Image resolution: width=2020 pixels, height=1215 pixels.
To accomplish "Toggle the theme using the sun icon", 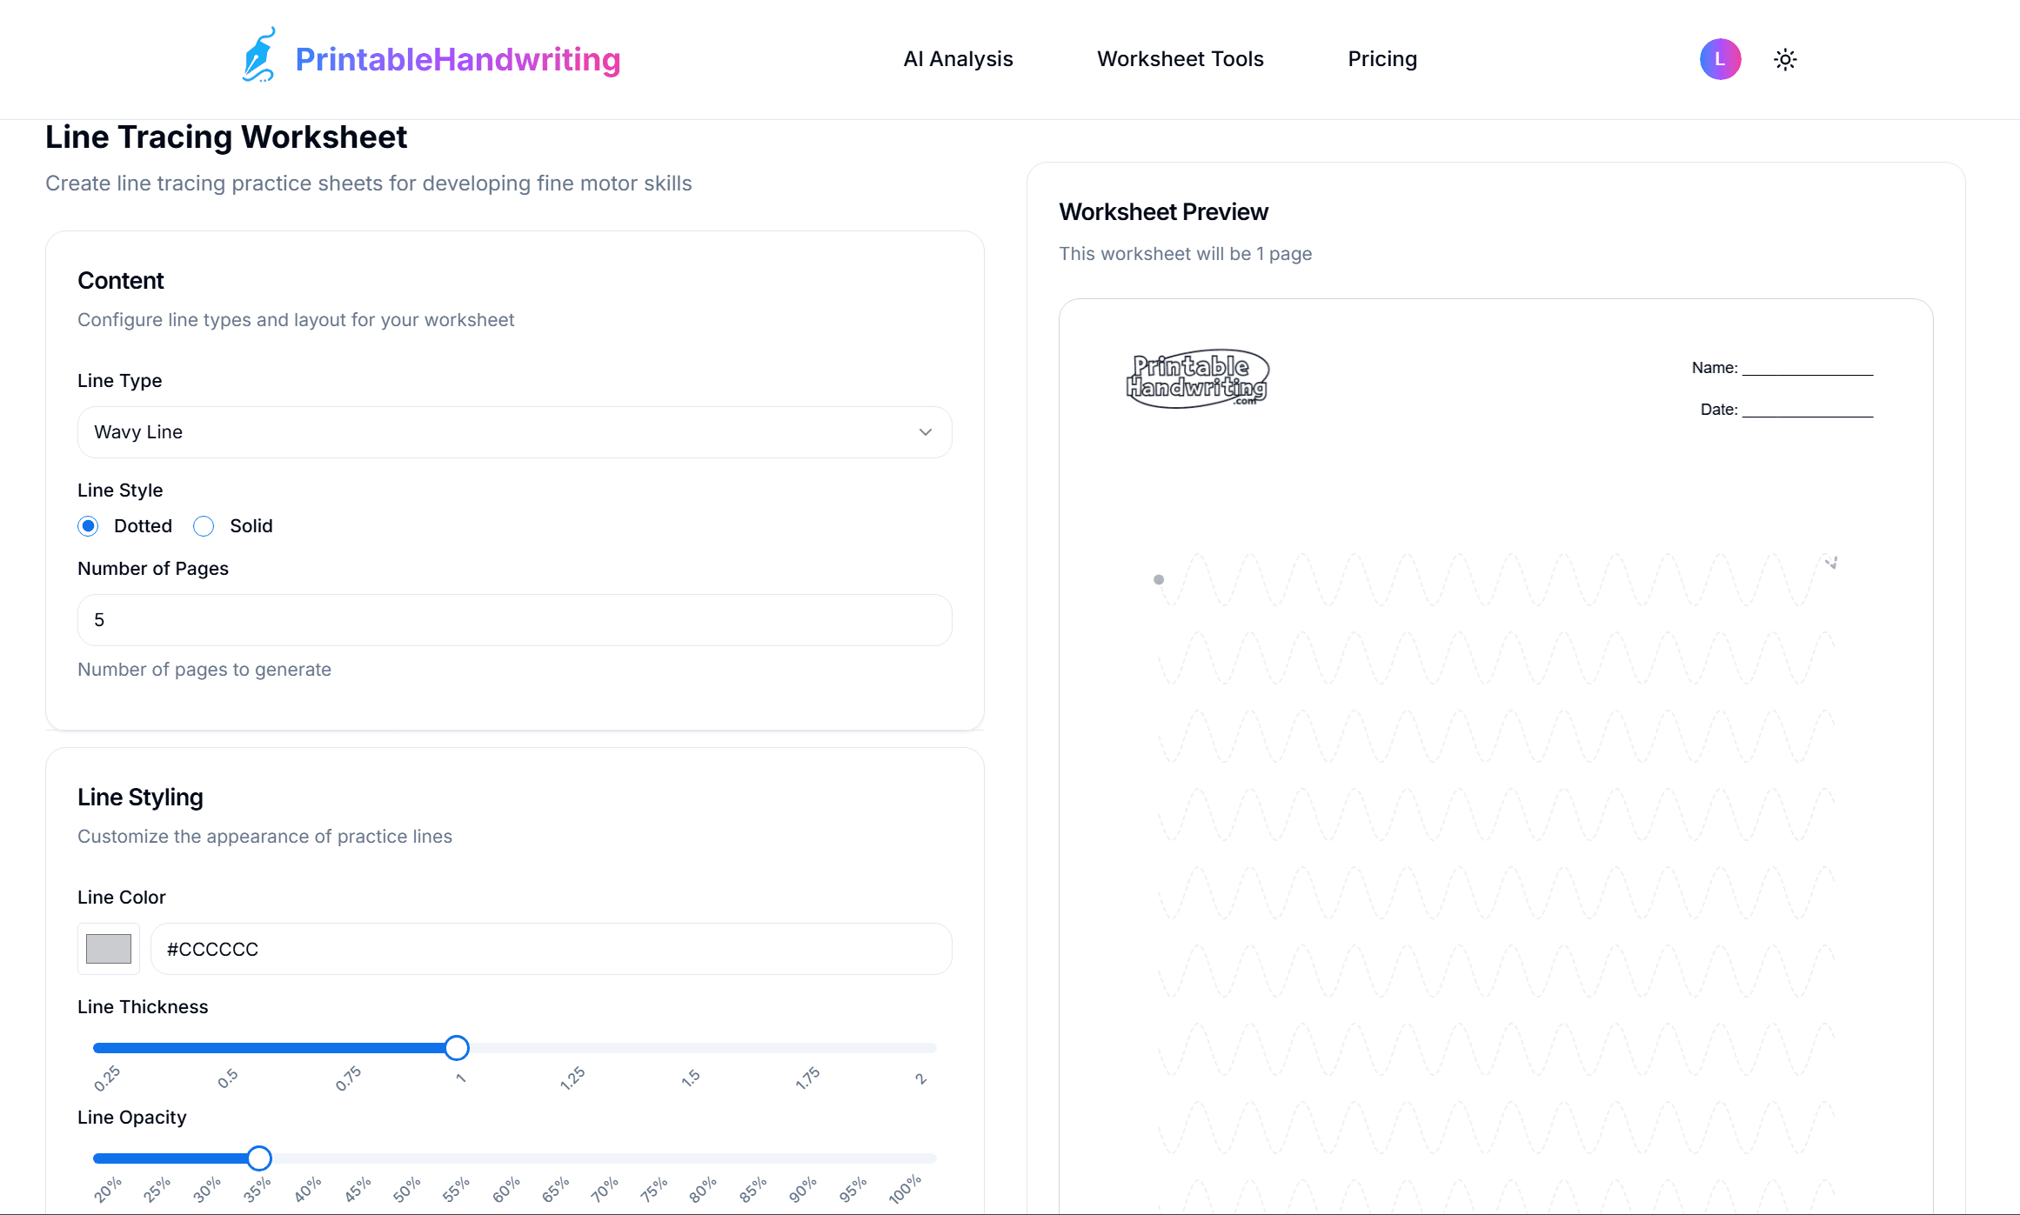I will point(1785,59).
